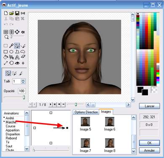This screenshot has width=164, height=158.
Task: Click the frame speed slider handle
Action: tap(76, 104)
